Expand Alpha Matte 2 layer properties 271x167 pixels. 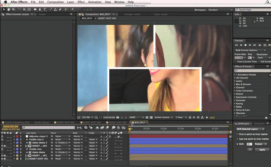pos(14,143)
